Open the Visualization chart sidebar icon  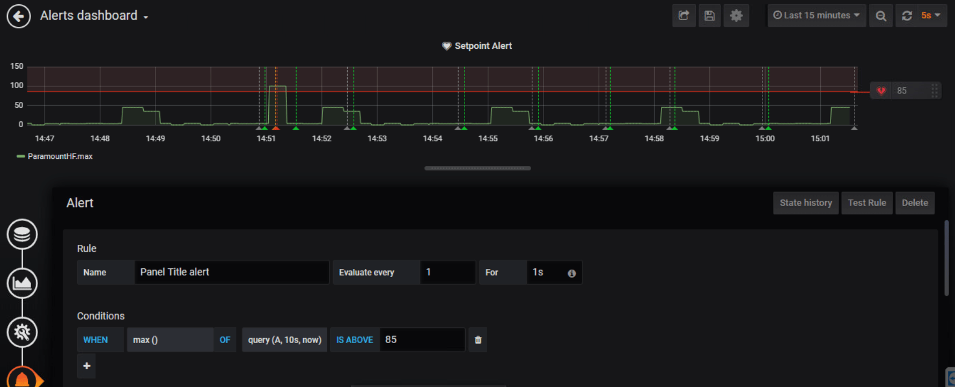pyautogui.click(x=22, y=283)
